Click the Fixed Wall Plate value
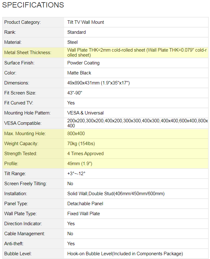 point(84,214)
